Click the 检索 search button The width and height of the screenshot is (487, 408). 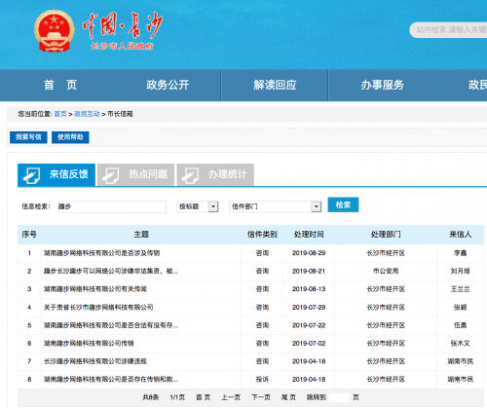click(343, 204)
